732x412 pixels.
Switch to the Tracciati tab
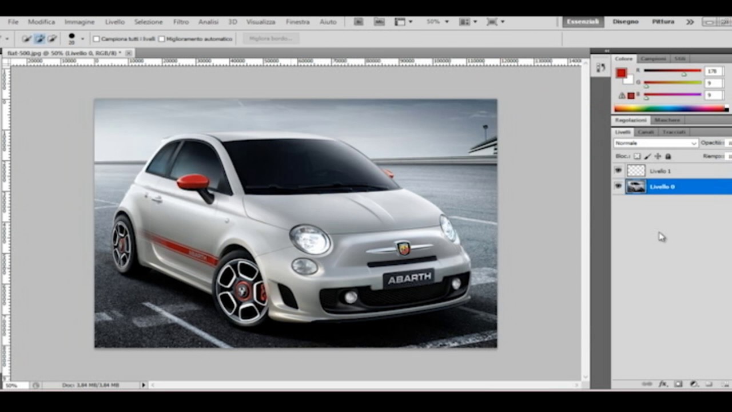tap(674, 132)
